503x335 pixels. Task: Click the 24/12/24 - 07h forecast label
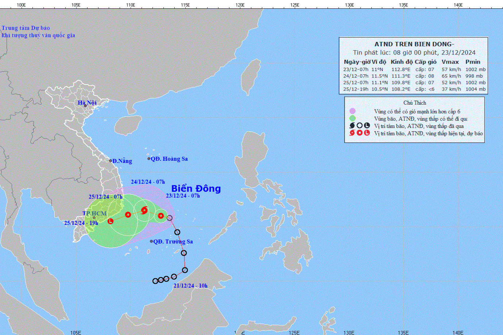coord(148,182)
